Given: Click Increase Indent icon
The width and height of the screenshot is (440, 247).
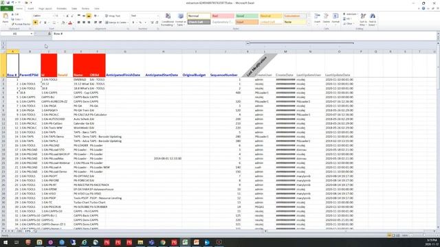Looking at the screenshot, I should (100, 23).
